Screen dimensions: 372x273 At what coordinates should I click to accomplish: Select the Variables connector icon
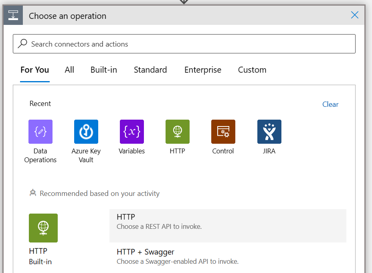click(131, 131)
